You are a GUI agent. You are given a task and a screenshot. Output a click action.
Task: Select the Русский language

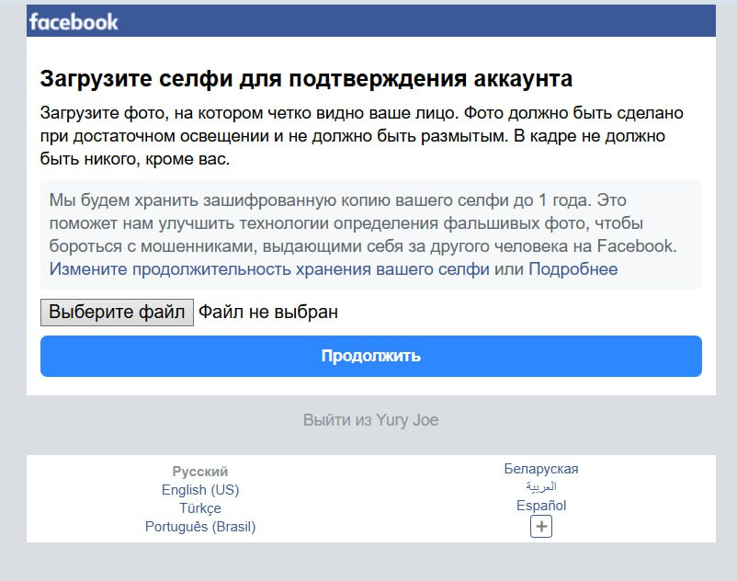click(x=200, y=471)
